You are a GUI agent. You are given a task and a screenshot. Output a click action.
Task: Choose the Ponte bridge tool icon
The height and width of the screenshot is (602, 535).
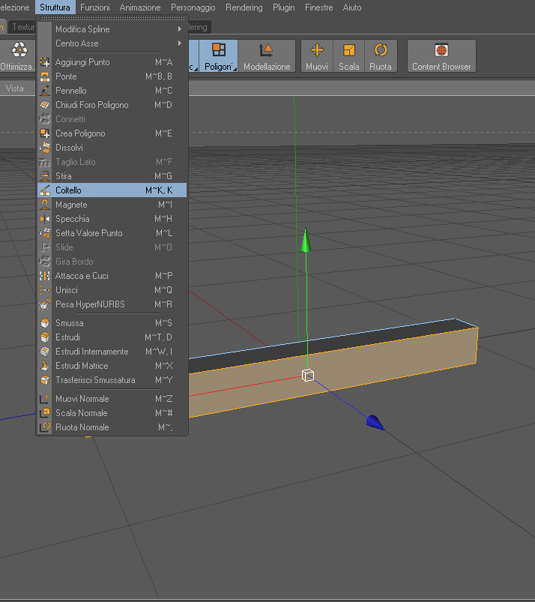(45, 76)
